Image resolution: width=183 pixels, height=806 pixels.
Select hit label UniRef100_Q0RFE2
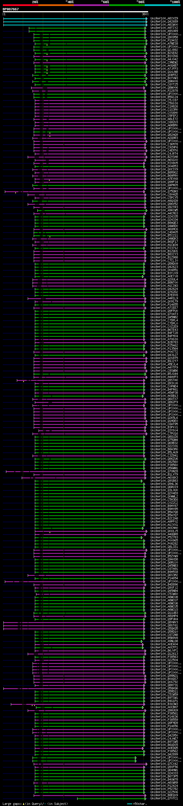(164, 75)
